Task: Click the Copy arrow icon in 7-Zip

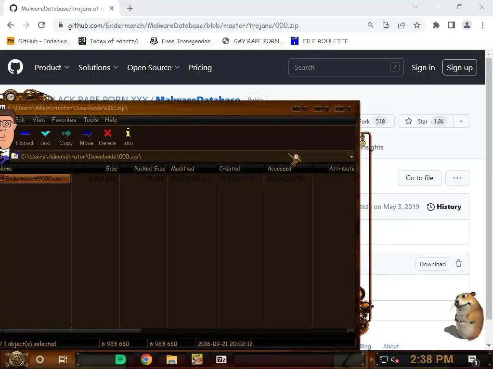Action: click(x=66, y=134)
